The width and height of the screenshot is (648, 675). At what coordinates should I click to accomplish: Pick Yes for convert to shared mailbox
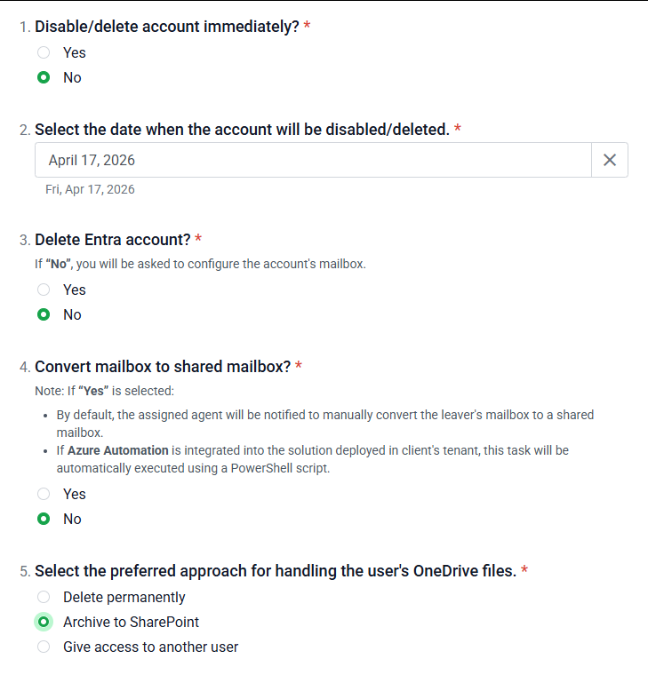[x=44, y=494]
